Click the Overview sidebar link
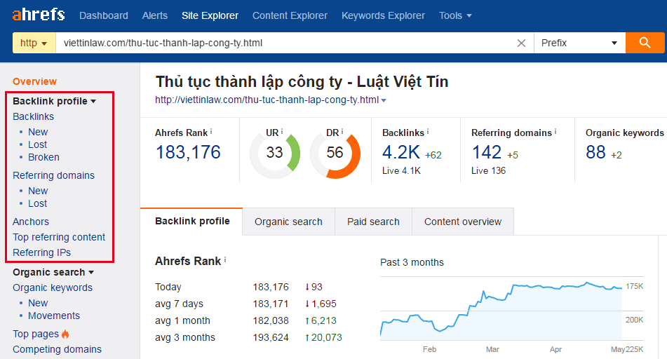 pos(34,81)
